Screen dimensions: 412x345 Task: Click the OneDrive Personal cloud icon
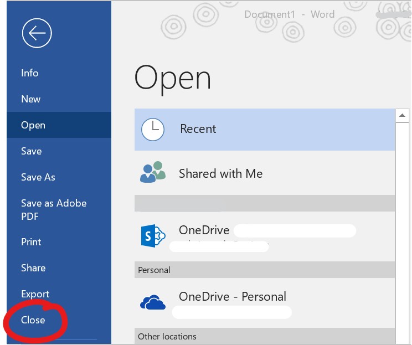153,302
